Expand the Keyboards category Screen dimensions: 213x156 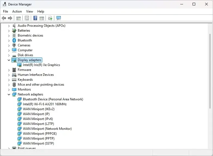pyautogui.click(x=9, y=80)
